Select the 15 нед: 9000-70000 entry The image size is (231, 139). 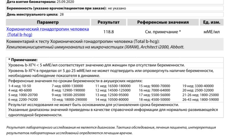click(x=155, y=85)
